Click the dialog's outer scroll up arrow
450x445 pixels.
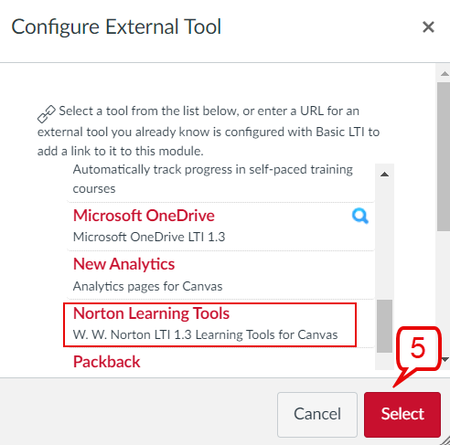click(445, 73)
